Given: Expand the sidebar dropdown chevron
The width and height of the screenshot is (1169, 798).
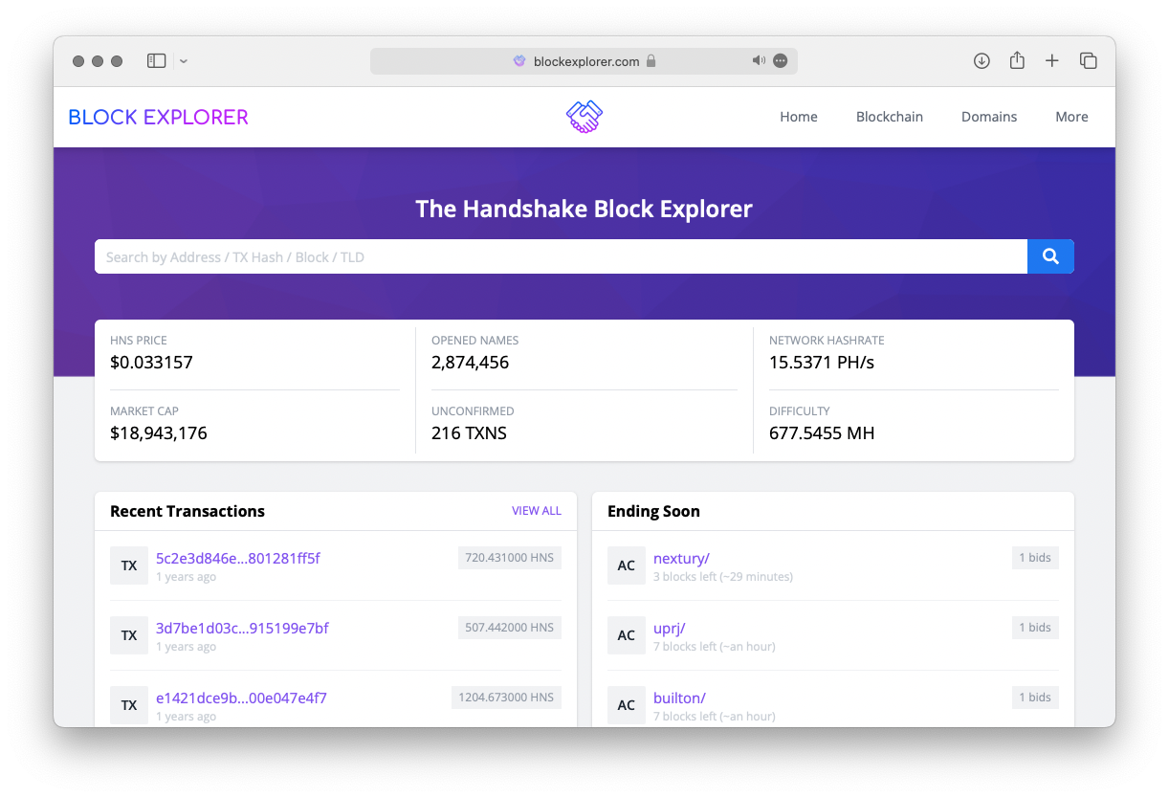Looking at the screenshot, I should [184, 61].
